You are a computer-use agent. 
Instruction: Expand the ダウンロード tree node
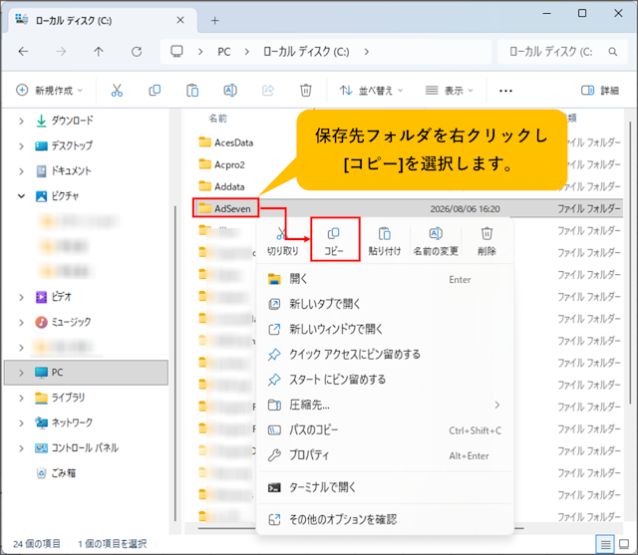(x=21, y=121)
